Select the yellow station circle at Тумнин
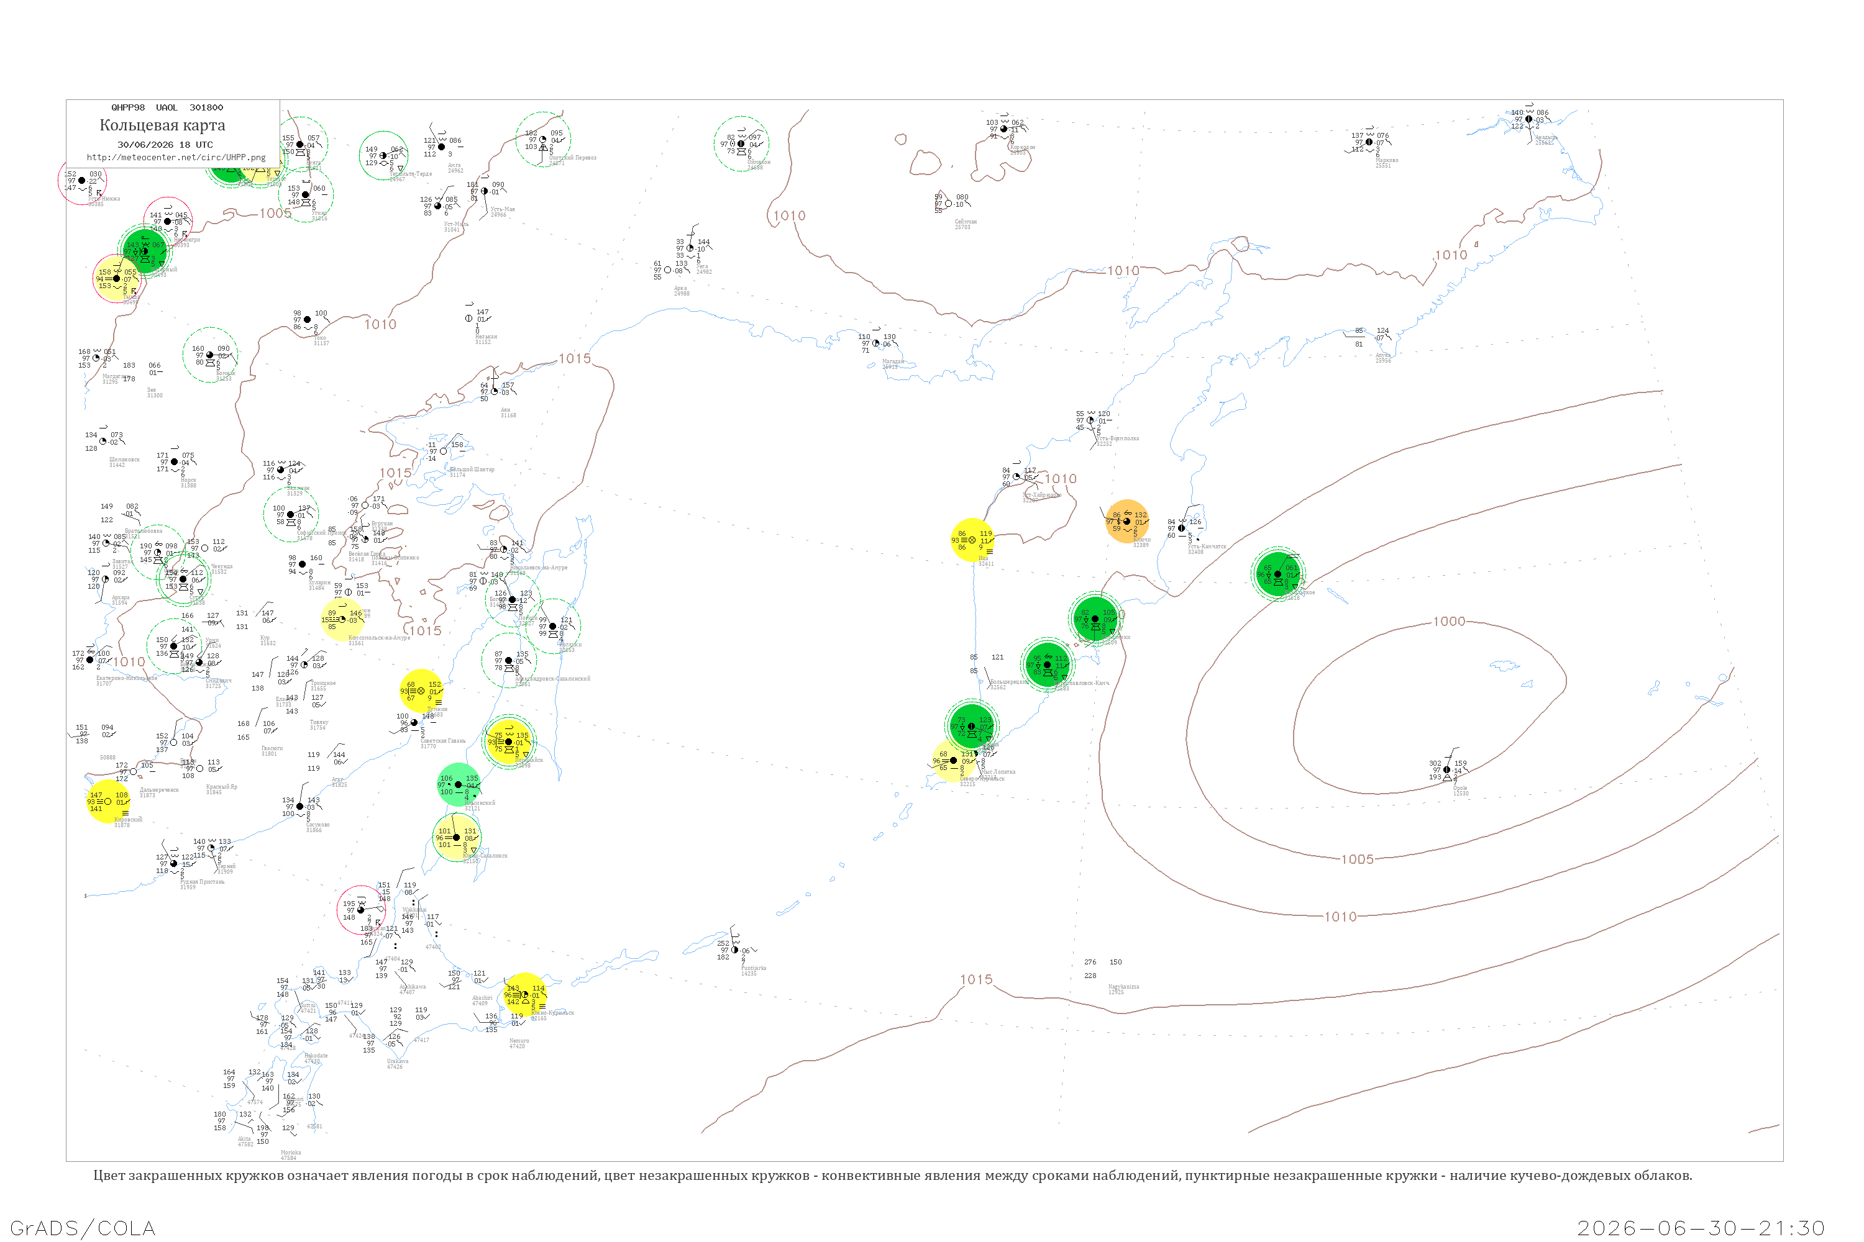Screen dimensions: 1864x1242 click(x=421, y=691)
